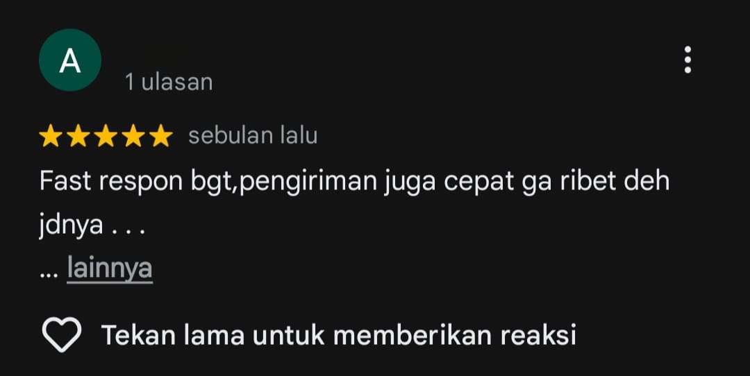Click the third yellow rating star
The image size is (750, 376).
click(106, 136)
